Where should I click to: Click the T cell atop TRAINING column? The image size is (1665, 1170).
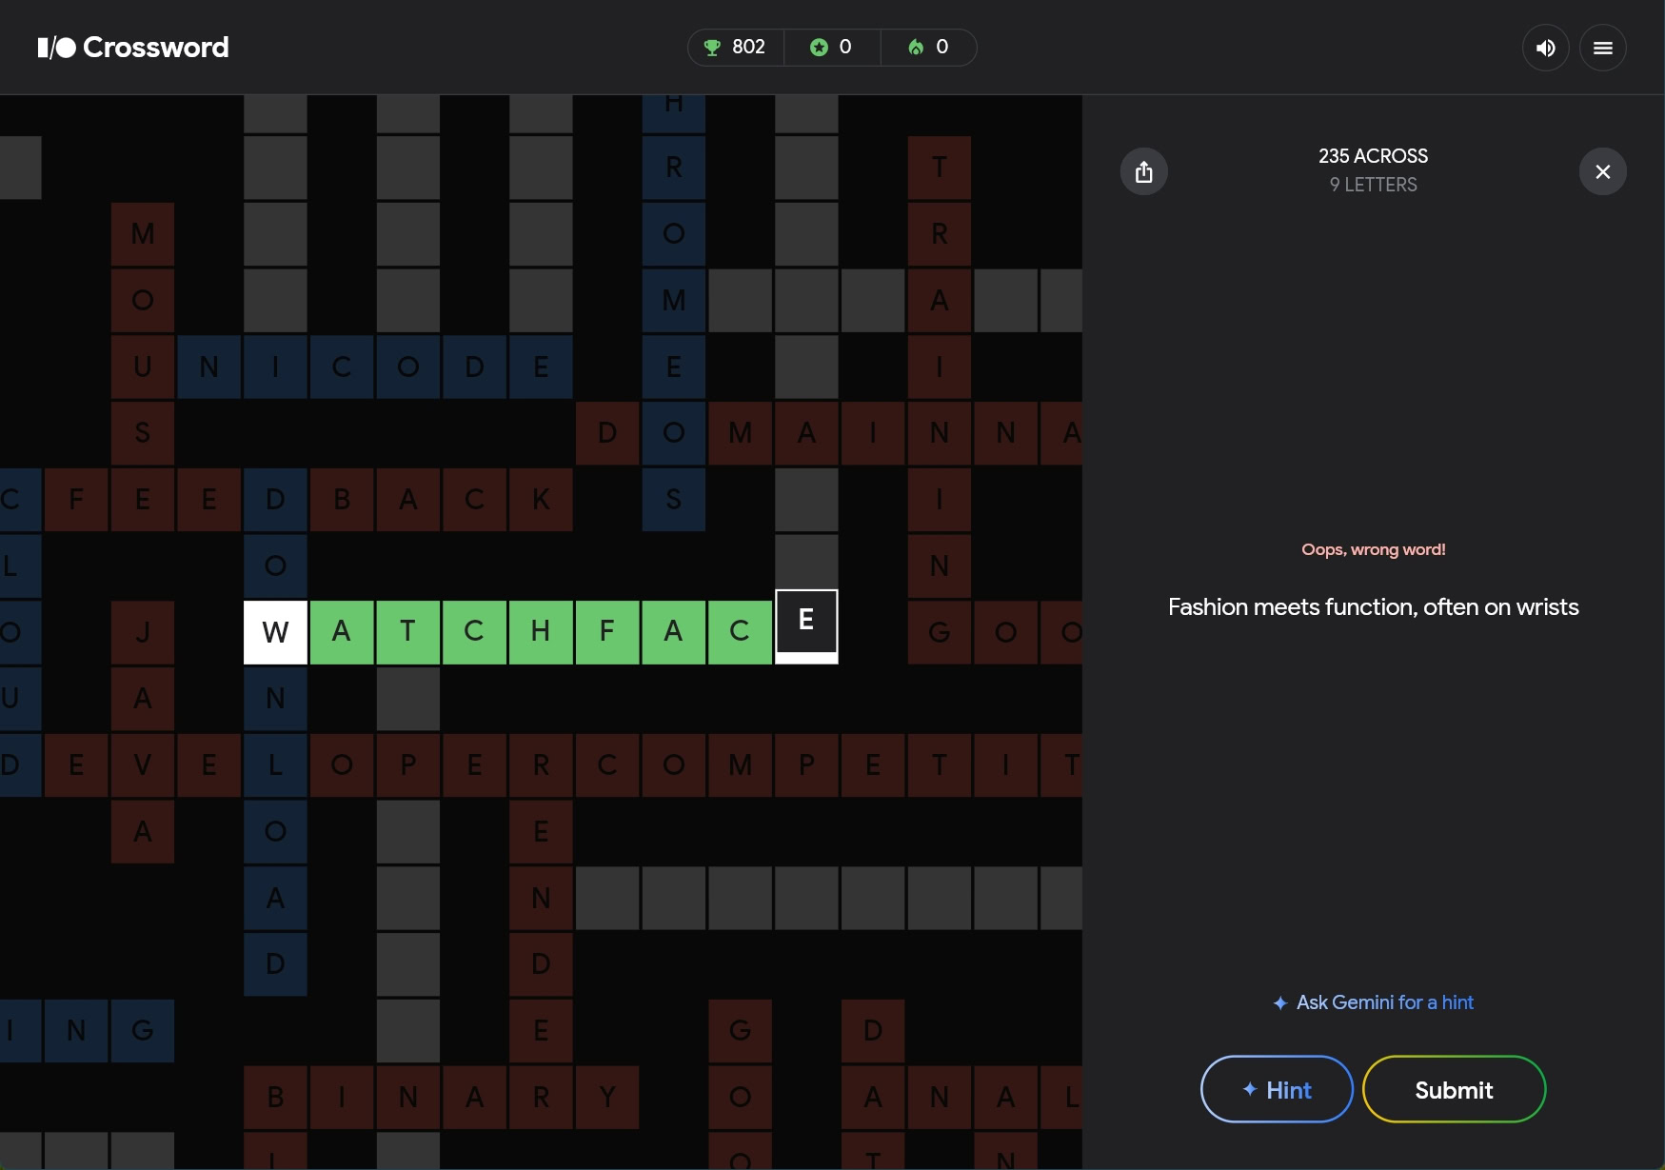[x=939, y=167]
